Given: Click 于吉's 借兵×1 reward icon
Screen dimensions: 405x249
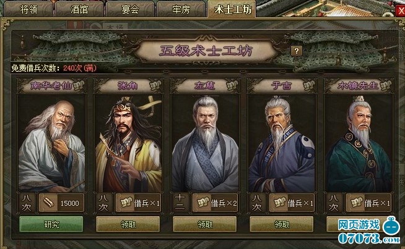Looking at the screenshot, I should 279,203.
